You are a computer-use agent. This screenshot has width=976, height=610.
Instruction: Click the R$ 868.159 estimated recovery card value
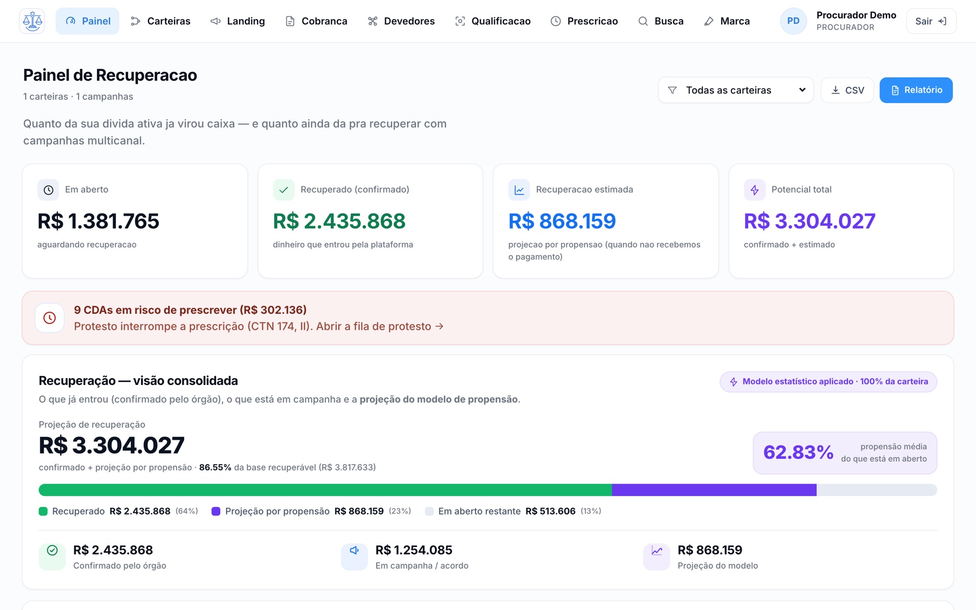point(562,221)
